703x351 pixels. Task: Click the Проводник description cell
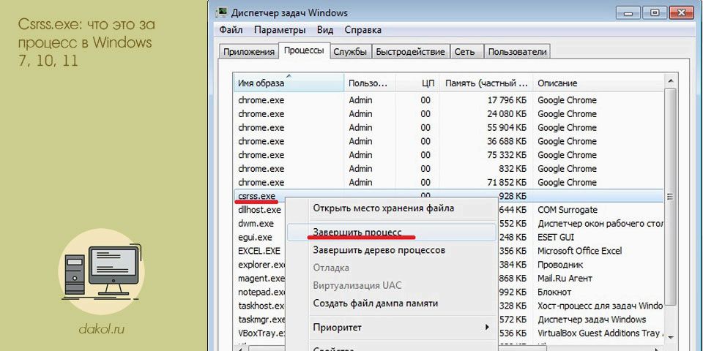pos(560,265)
